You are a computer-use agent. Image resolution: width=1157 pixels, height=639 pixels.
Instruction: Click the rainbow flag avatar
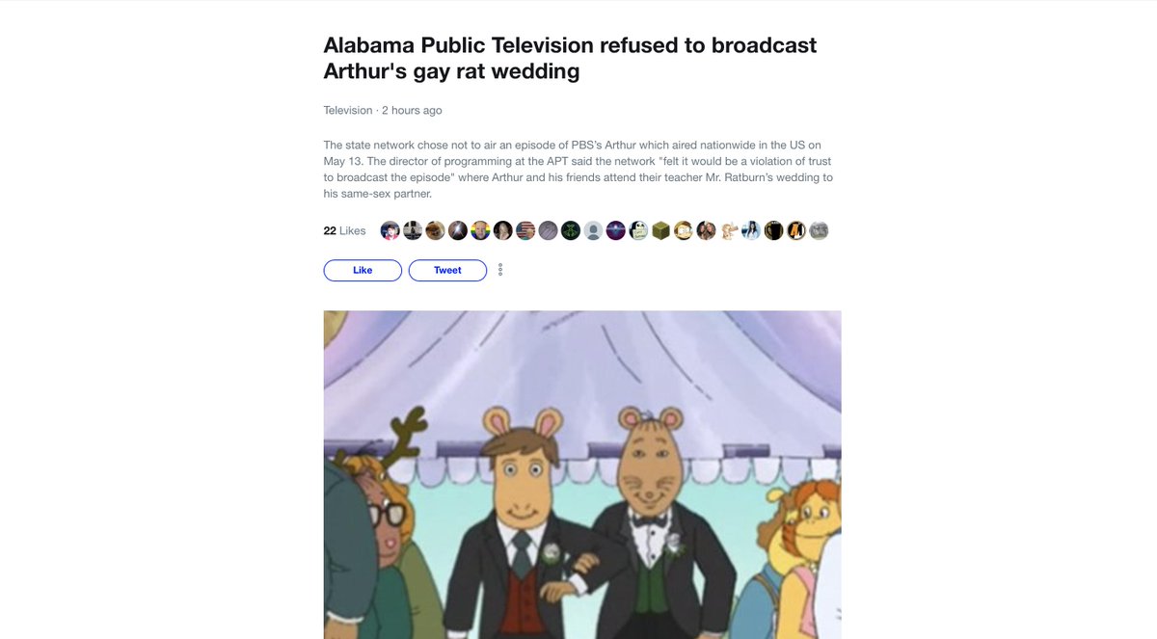(480, 230)
